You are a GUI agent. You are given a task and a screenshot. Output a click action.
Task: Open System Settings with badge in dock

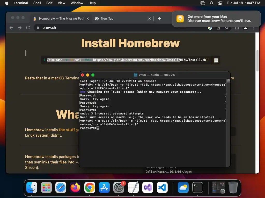coord(119,187)
